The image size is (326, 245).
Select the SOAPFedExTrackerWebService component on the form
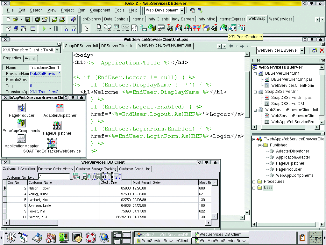pyautogui.click(x=52, y=144)
